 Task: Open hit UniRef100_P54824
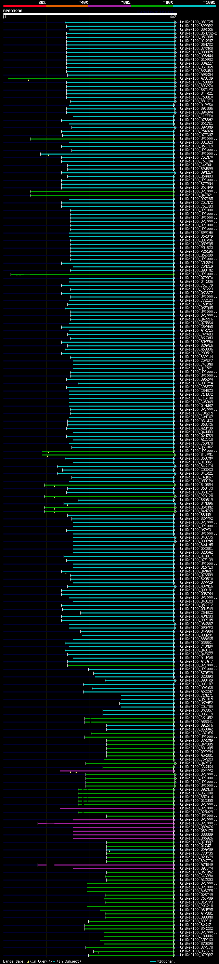click(196, 131)
